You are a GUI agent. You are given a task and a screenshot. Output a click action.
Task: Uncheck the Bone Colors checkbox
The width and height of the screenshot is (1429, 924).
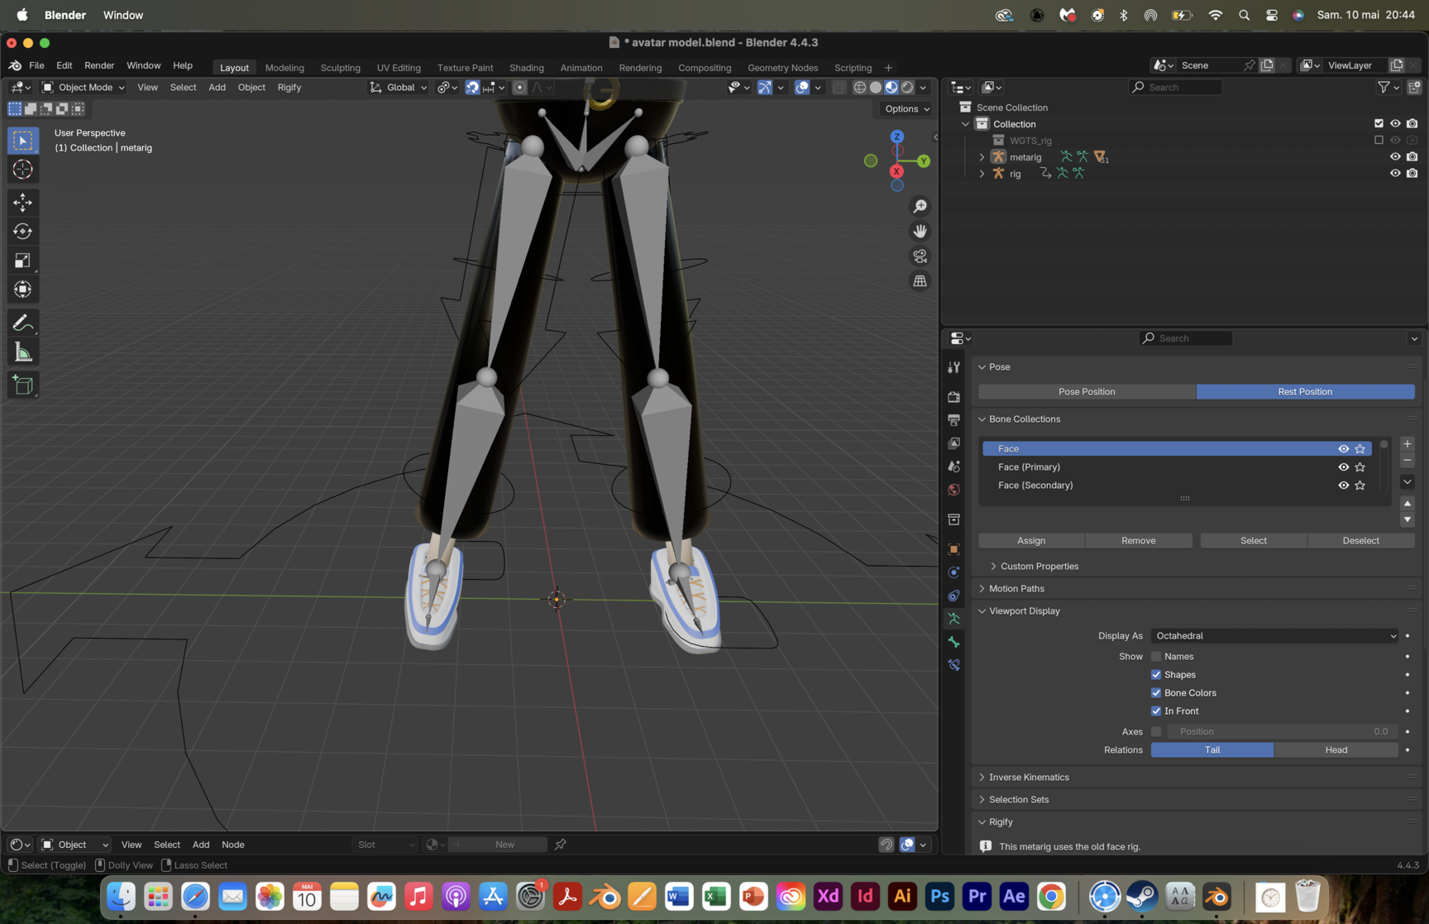(x=1156, y=692)
